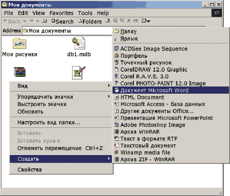The image size is (230, 196).
Task: Click the Up folder toolbar icon
Action: pos(44,21)
